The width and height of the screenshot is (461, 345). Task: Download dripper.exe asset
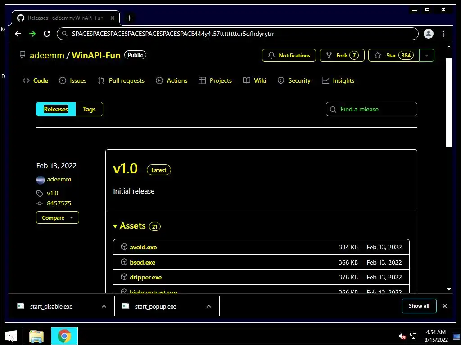(x=146, y=277)
